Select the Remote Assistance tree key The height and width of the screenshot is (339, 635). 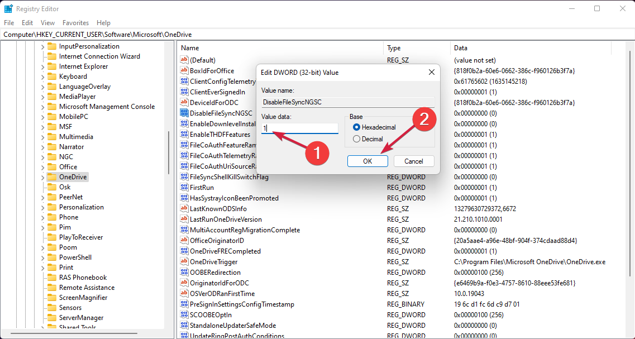tap(87, 288)
